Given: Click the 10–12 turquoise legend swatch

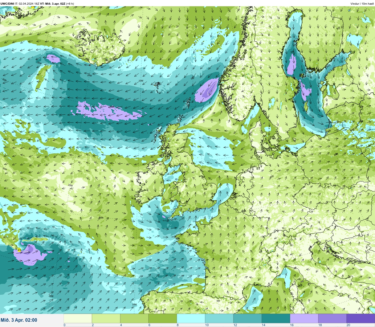Looking at the screenshot, I should click(x=219, y=318).
